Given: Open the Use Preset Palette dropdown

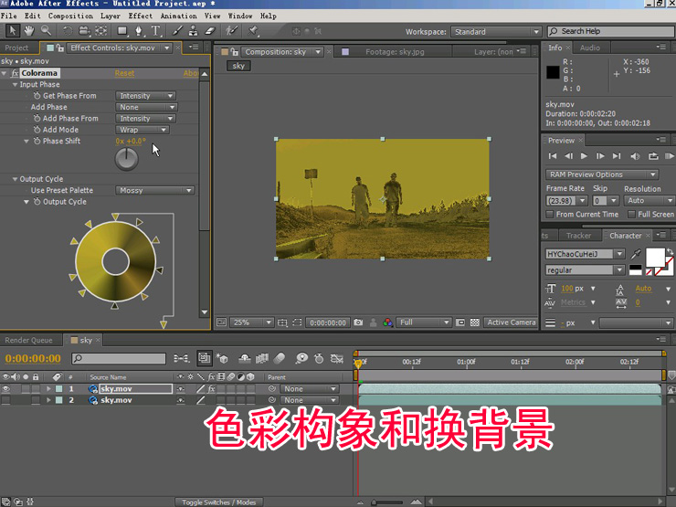Looking at the screenshot, I should 155,191.
